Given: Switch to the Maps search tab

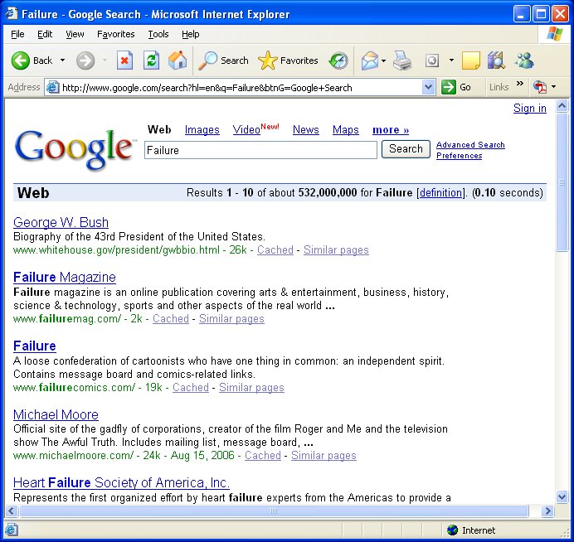Looking at the screenshot, I should tap(346, 130).
